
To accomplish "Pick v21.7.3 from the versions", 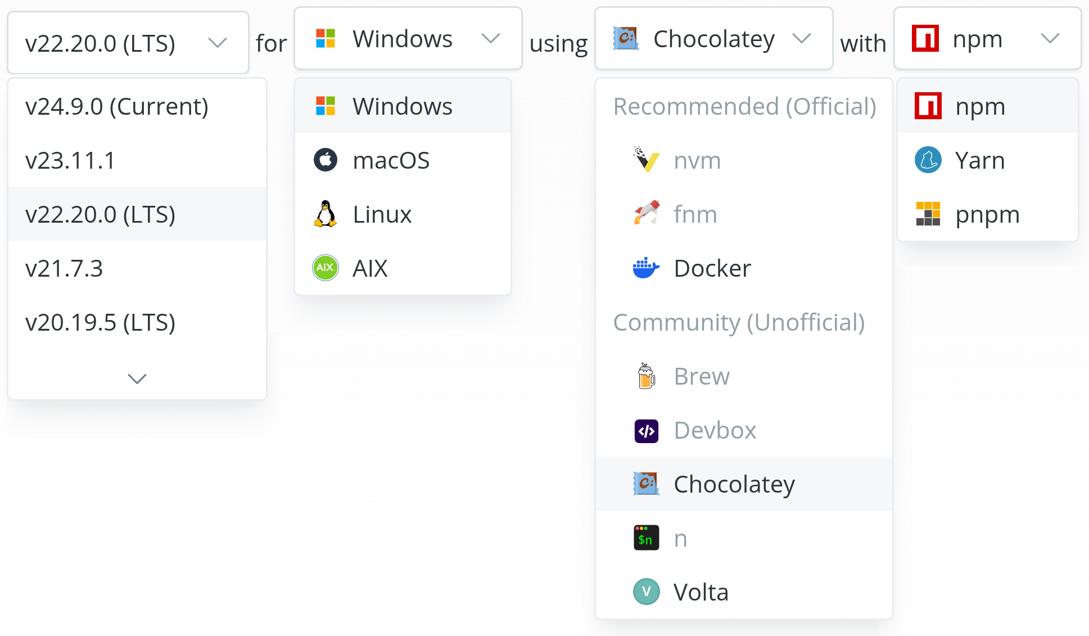I will (x=64, y=268).
